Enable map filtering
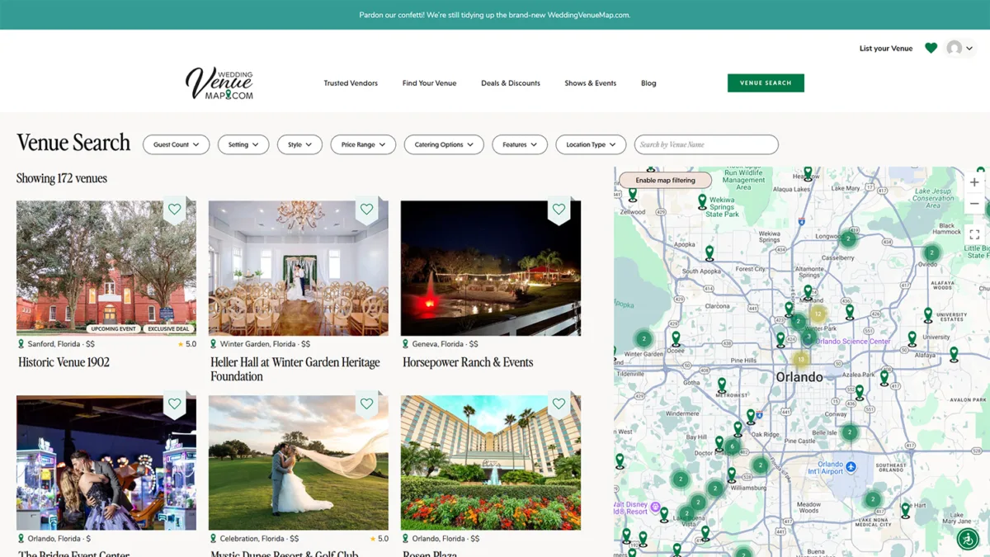This screenshot has height=557, width=990. 665,180
